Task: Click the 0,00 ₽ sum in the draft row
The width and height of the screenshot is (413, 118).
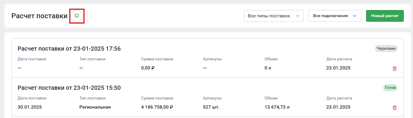Action: [x=148, y=68]
